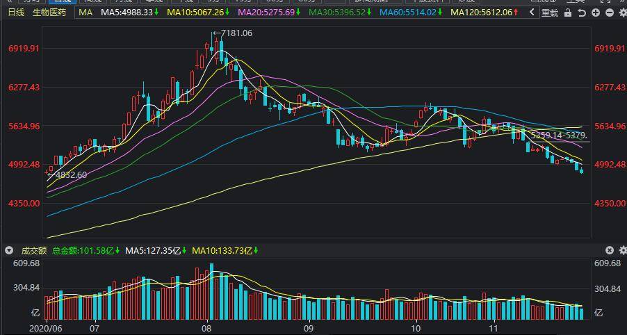Open volume panel settings gear
The width and height of the screenshot is (627, 335).
click(x=621, y=250)
